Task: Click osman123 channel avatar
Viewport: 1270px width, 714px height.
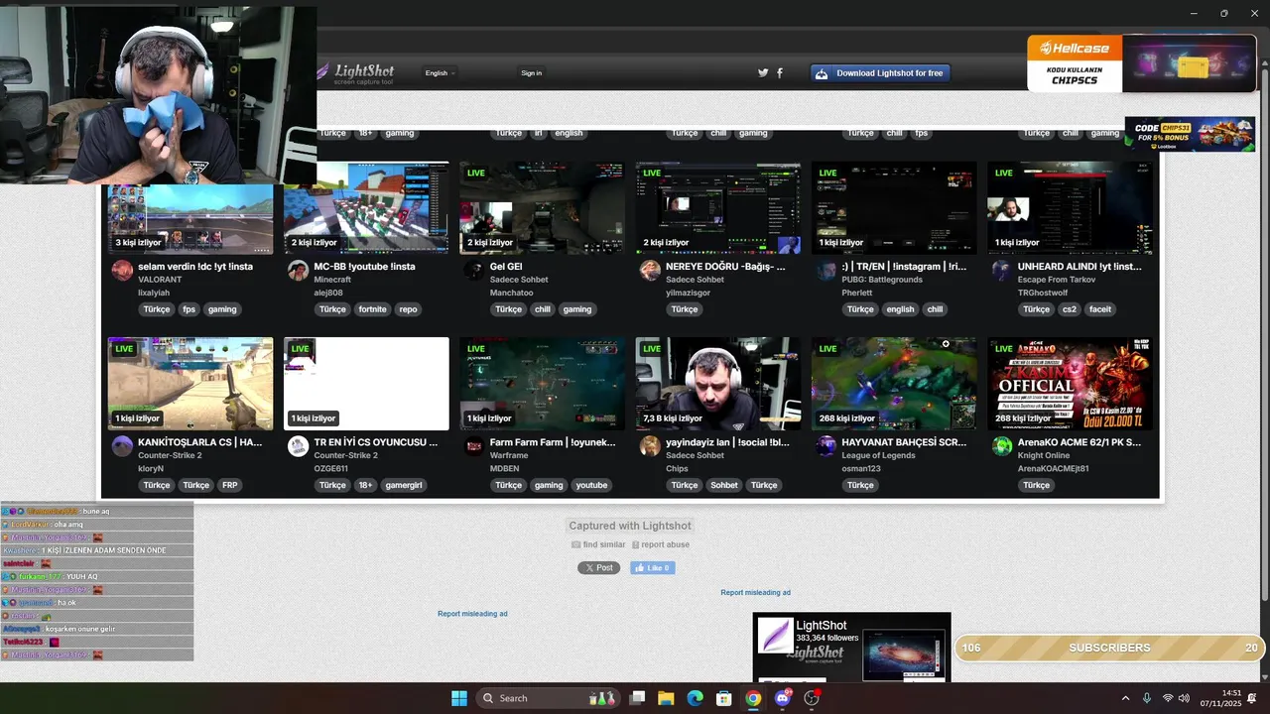Action: 826,446
